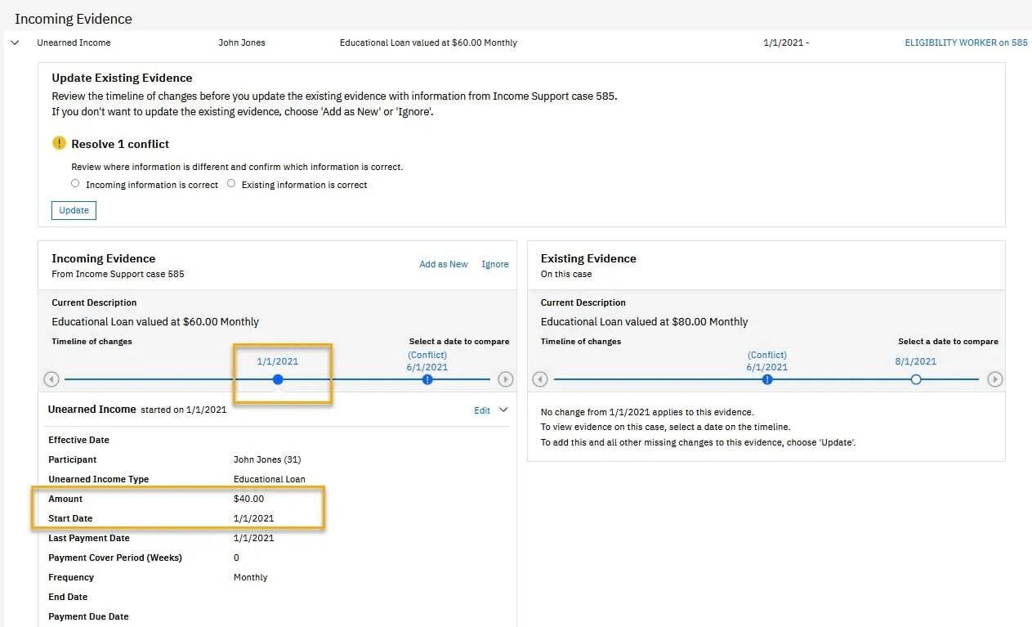This screenshot has height=627, width=1032.
Task: Select 'Existing information is correct' radio button
Action: pyautogui.click(x=231, y=184)
